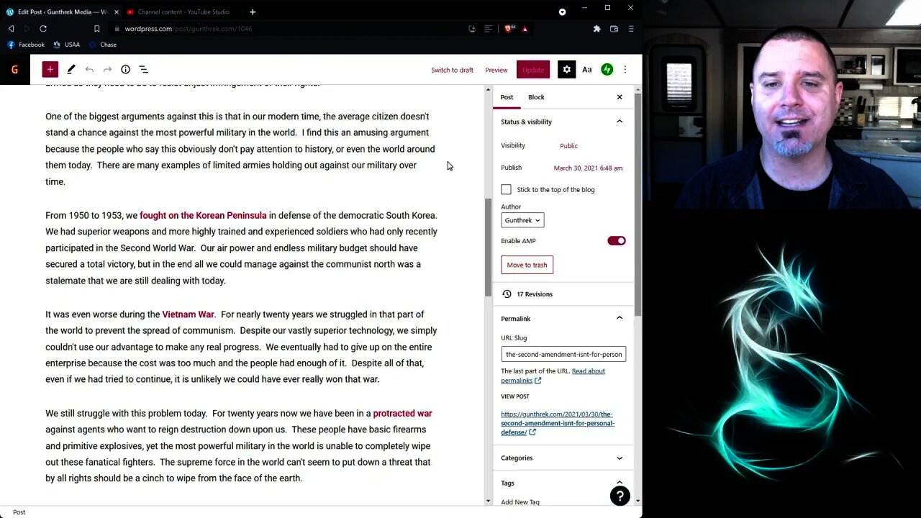
Task: Click the Brave shields lion icon
Action: pos(508,29)
